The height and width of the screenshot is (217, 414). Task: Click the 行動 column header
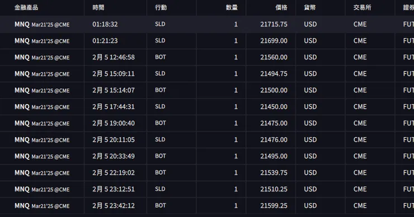161,8
